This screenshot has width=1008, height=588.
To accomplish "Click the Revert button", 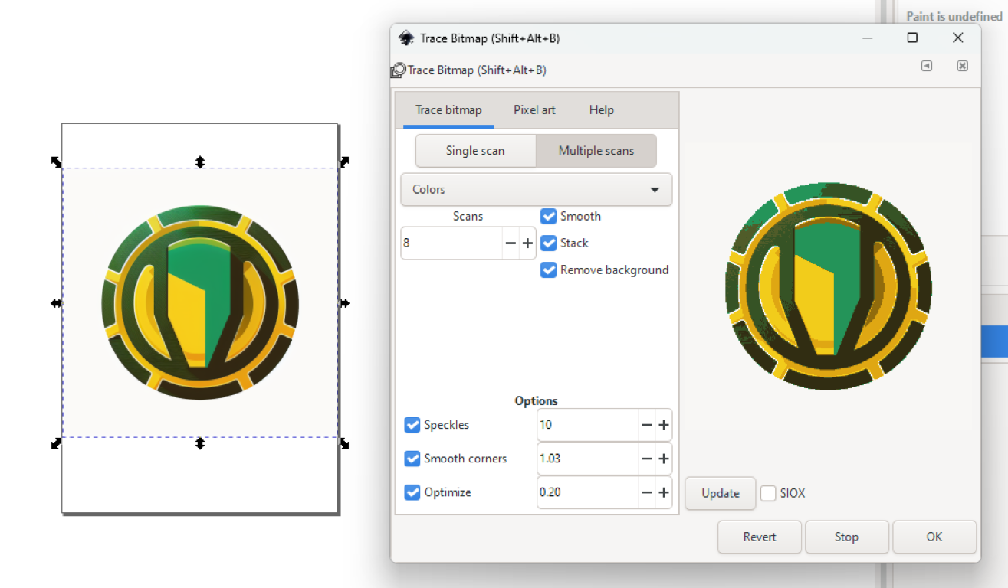I will 760,537.
